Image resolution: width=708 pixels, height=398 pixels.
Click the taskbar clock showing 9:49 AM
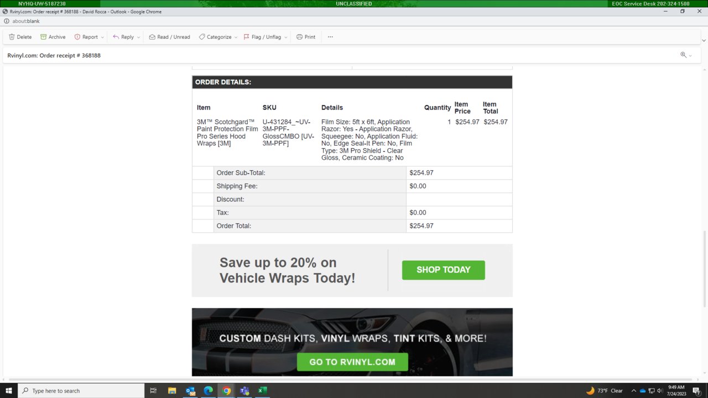click(676, 391)
